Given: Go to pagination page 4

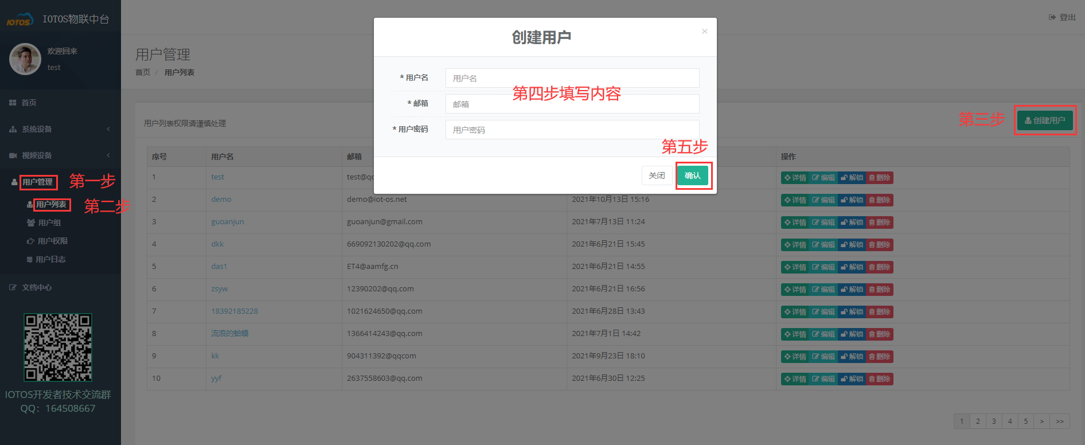Looking at the screenshot, I should [x=1010, y=421].
